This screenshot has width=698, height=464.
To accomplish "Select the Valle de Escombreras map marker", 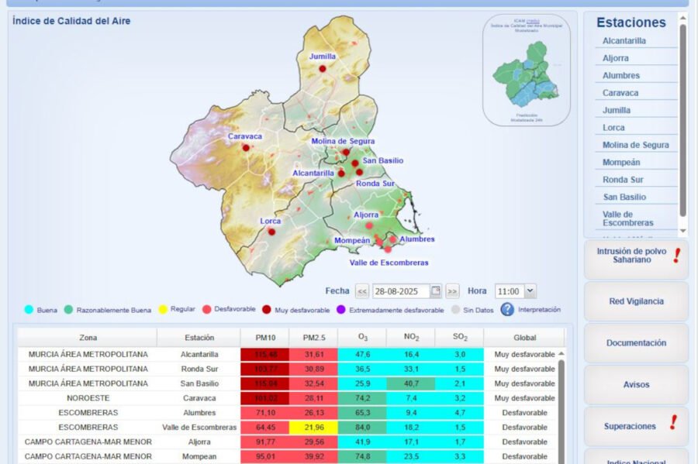I will click(388, 249).
